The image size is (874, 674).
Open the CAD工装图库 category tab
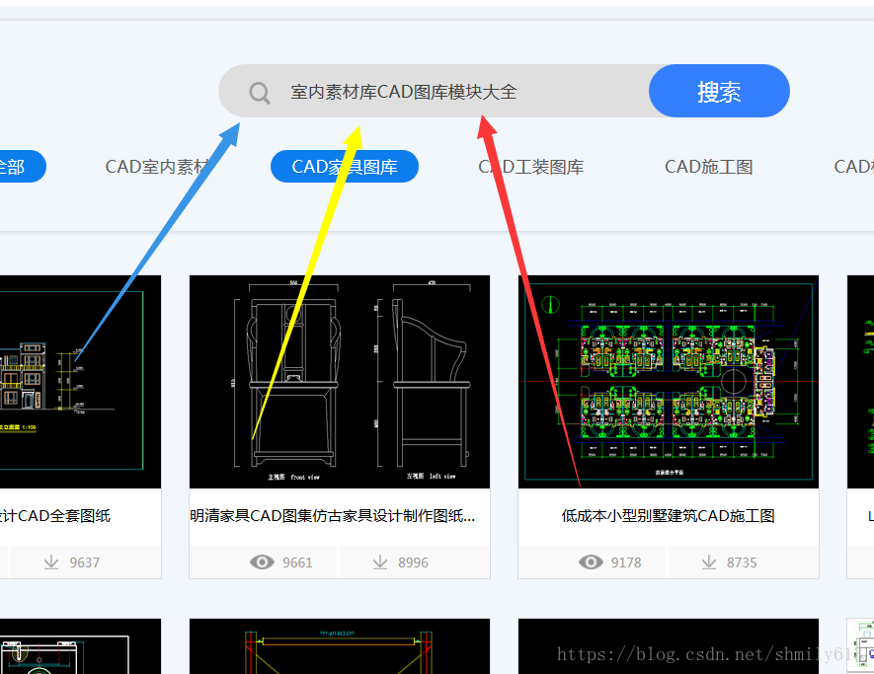coord(531,167)
